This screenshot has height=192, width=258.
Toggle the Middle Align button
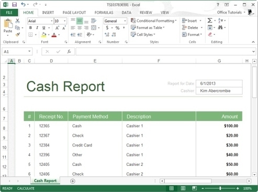click(x=80, y=21)
